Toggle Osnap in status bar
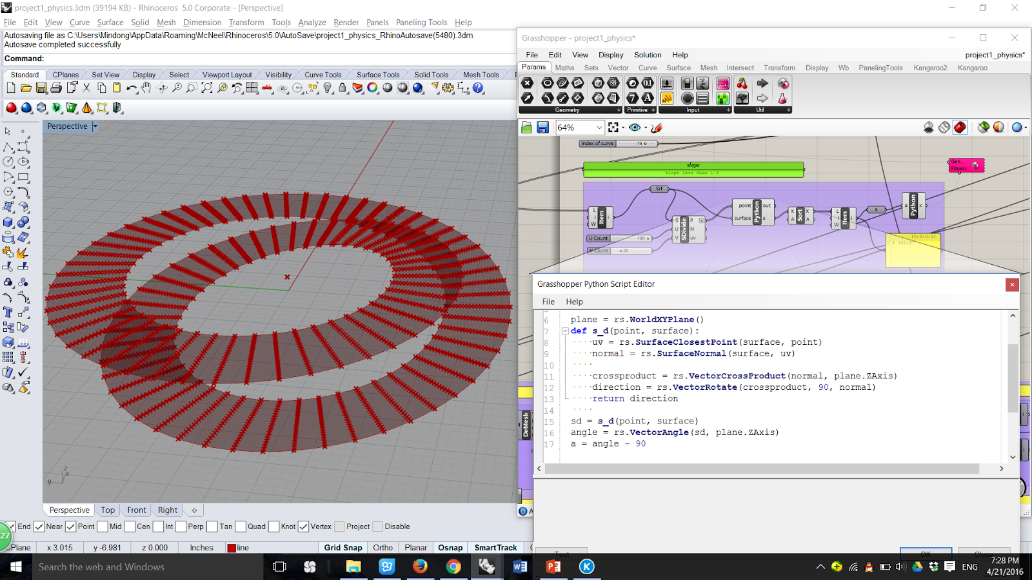This screenshot has height=580, width=1032. pyautogui.click(x=450, y=548)
